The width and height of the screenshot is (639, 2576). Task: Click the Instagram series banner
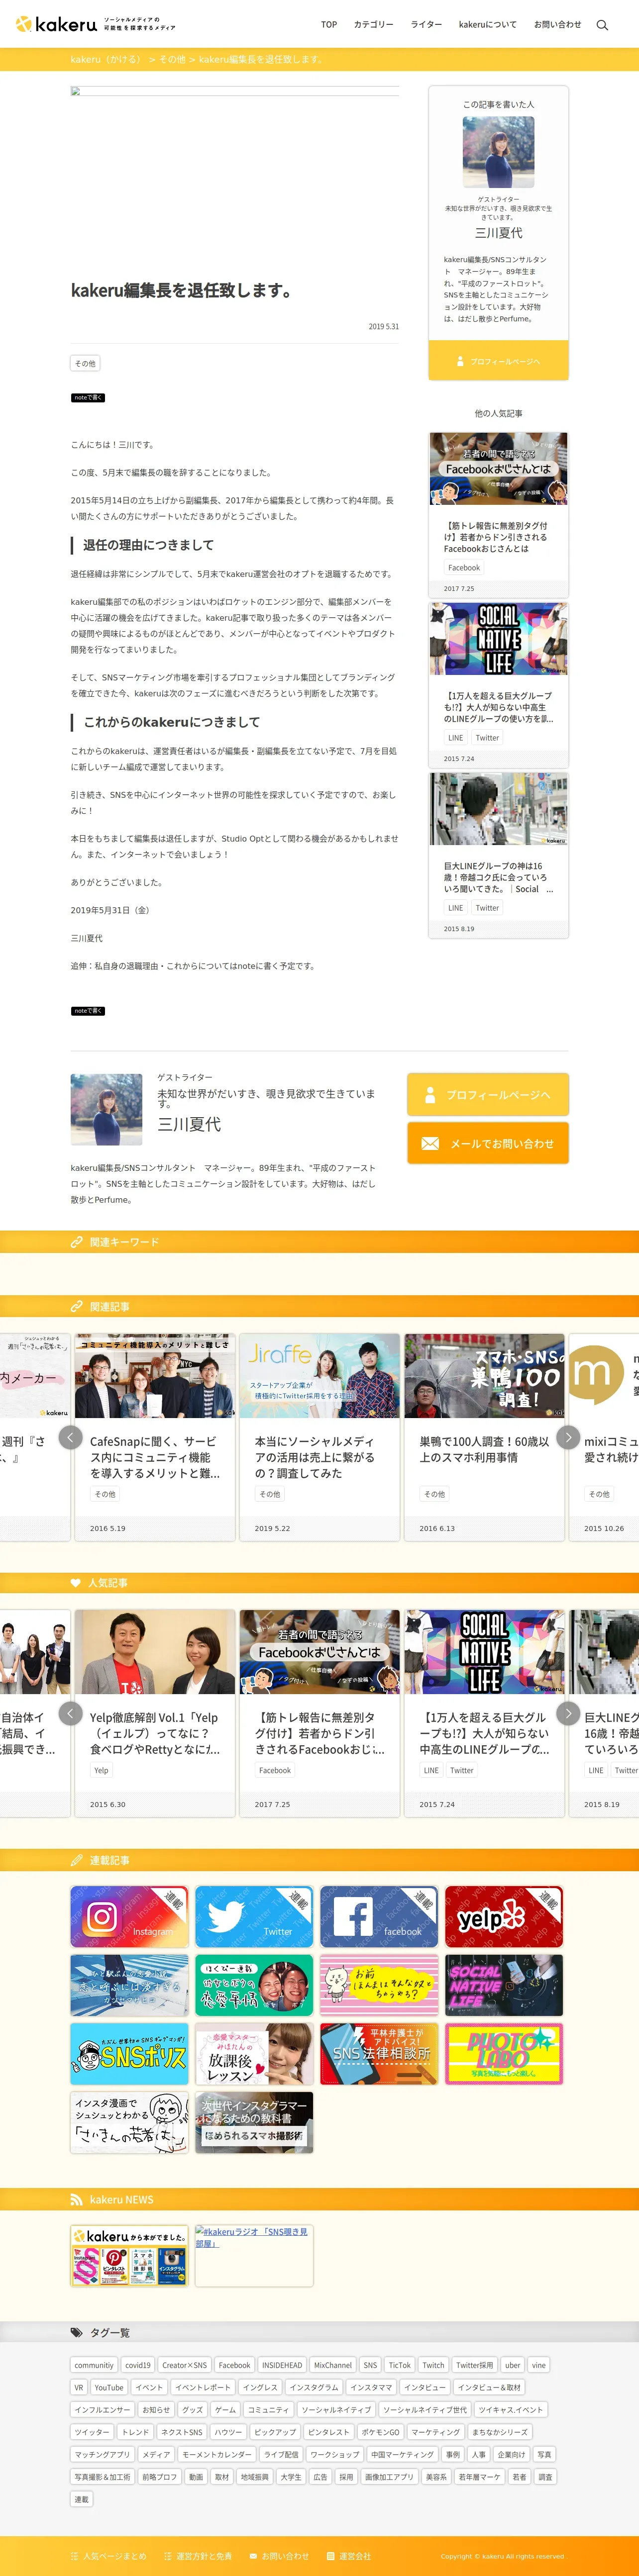(129, 1916)
